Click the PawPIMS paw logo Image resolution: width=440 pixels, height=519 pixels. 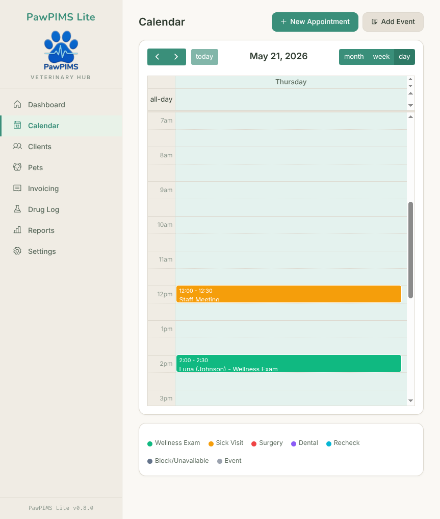(x=61, y=50)
